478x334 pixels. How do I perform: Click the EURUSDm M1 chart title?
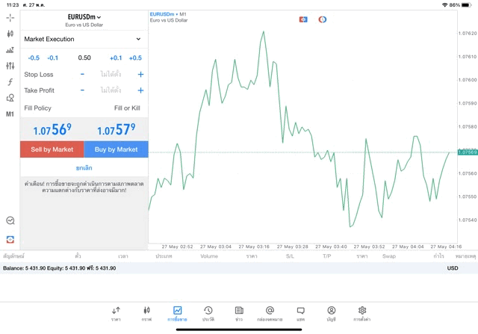tap(168, 14)
